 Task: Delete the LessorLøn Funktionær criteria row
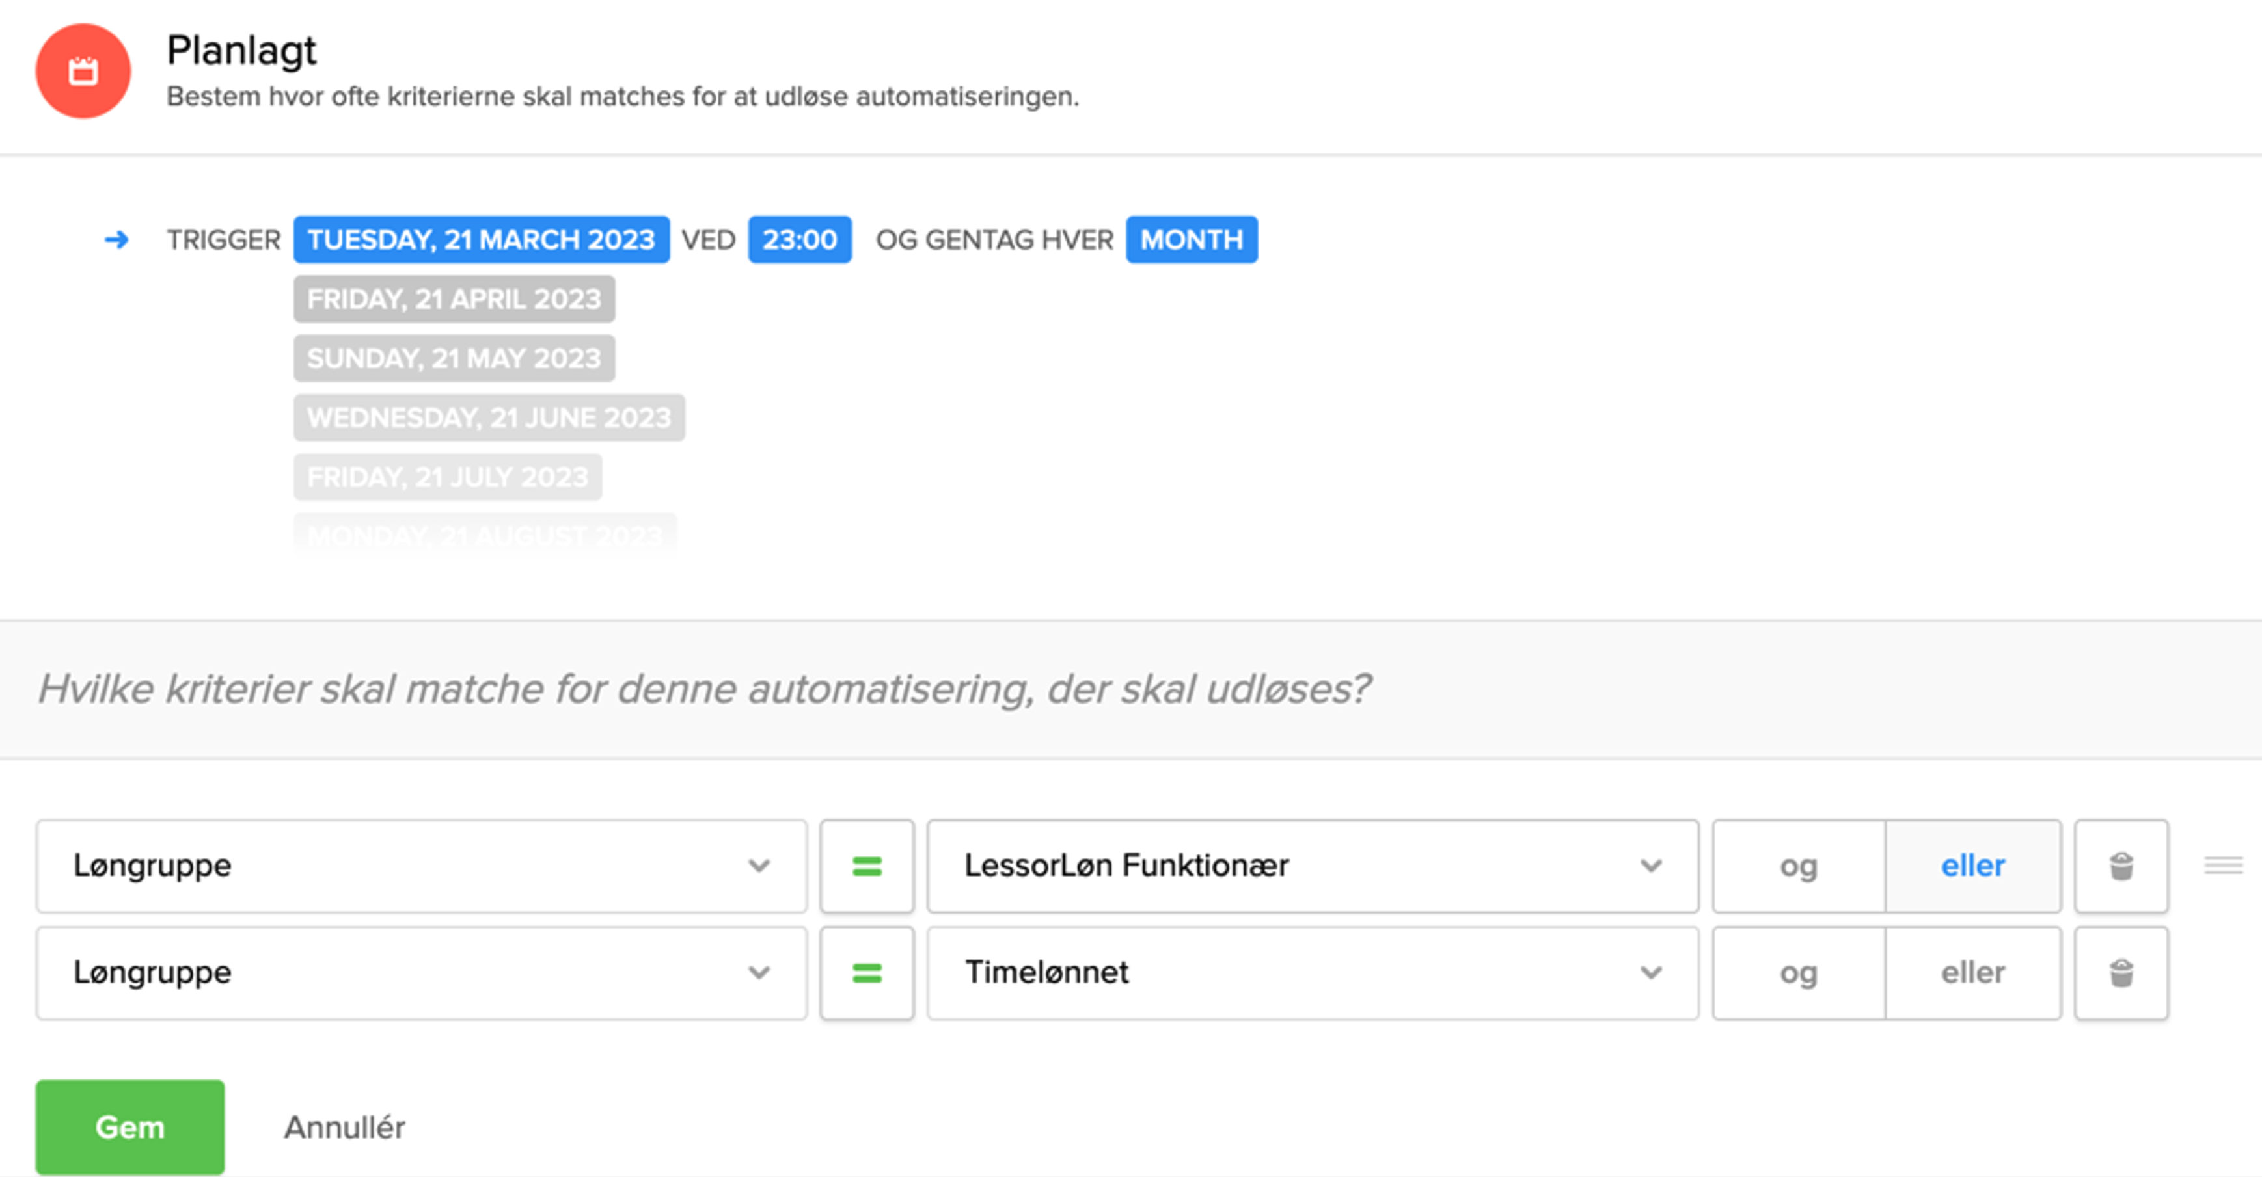pos(2121,866)
